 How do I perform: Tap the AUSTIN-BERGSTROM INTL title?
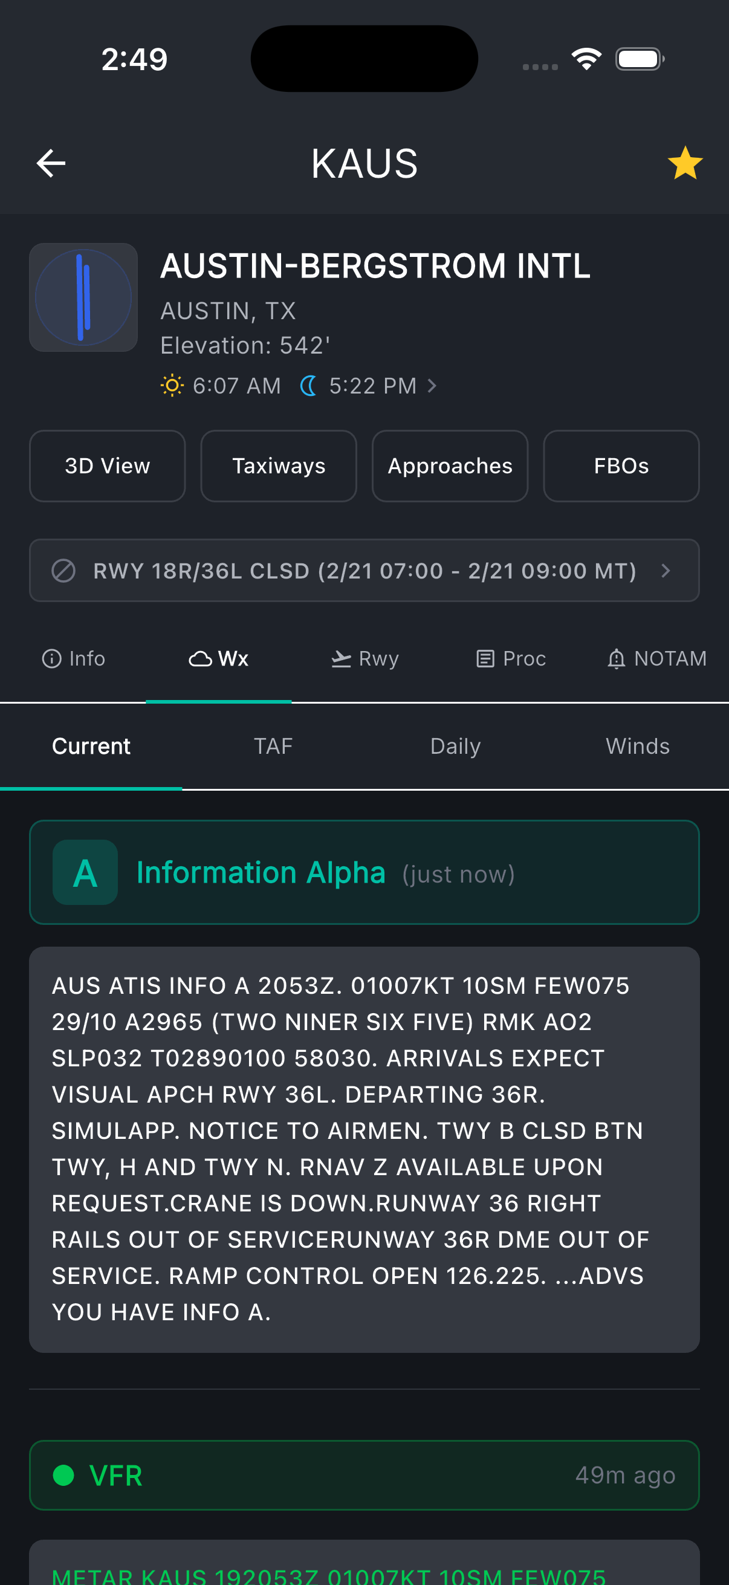pyautogui.click(x=375, y=266)
